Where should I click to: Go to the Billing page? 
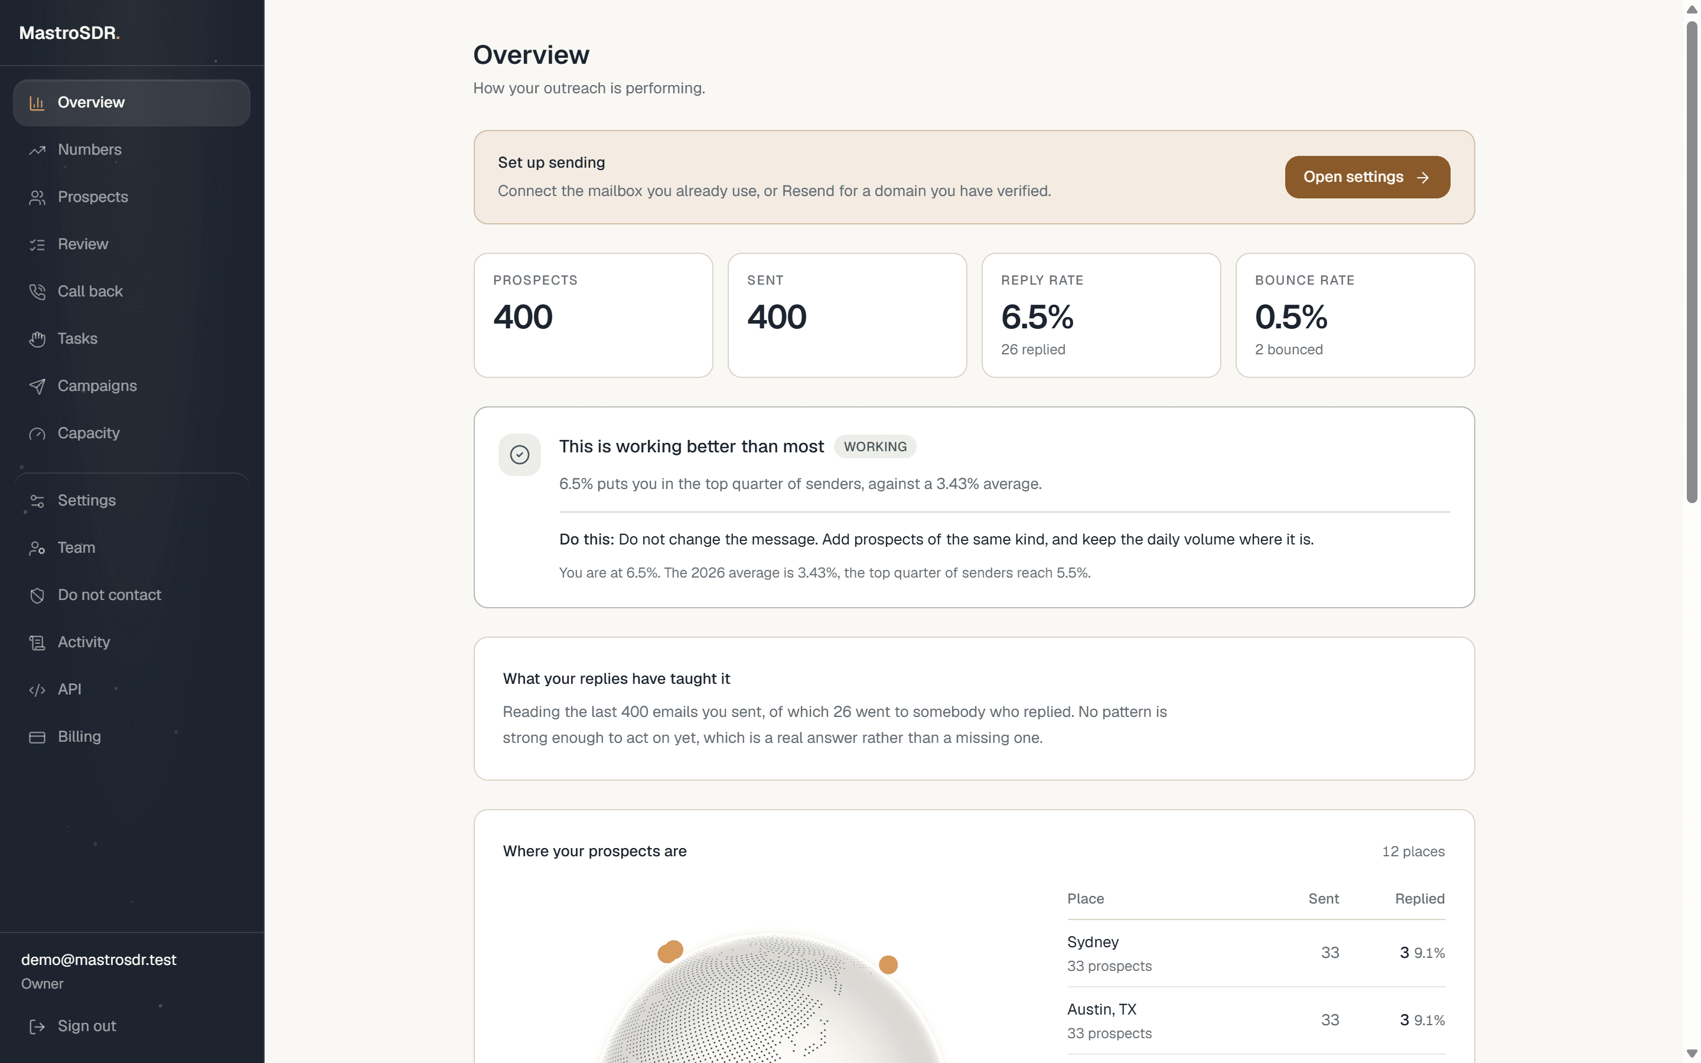click(x=132, y=737)
